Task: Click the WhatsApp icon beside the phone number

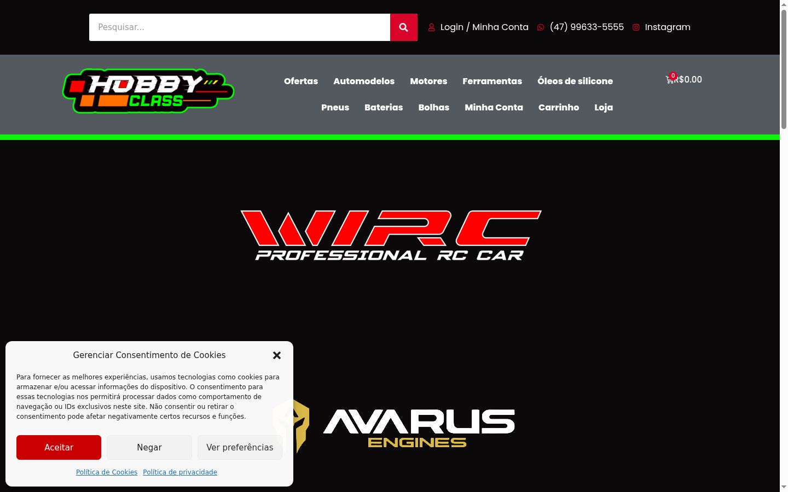Action: (541, 27)
